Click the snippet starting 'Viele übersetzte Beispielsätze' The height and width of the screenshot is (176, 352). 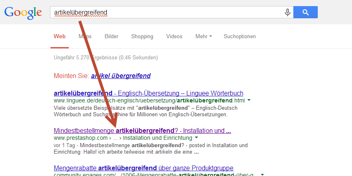(x=145, y=111)
